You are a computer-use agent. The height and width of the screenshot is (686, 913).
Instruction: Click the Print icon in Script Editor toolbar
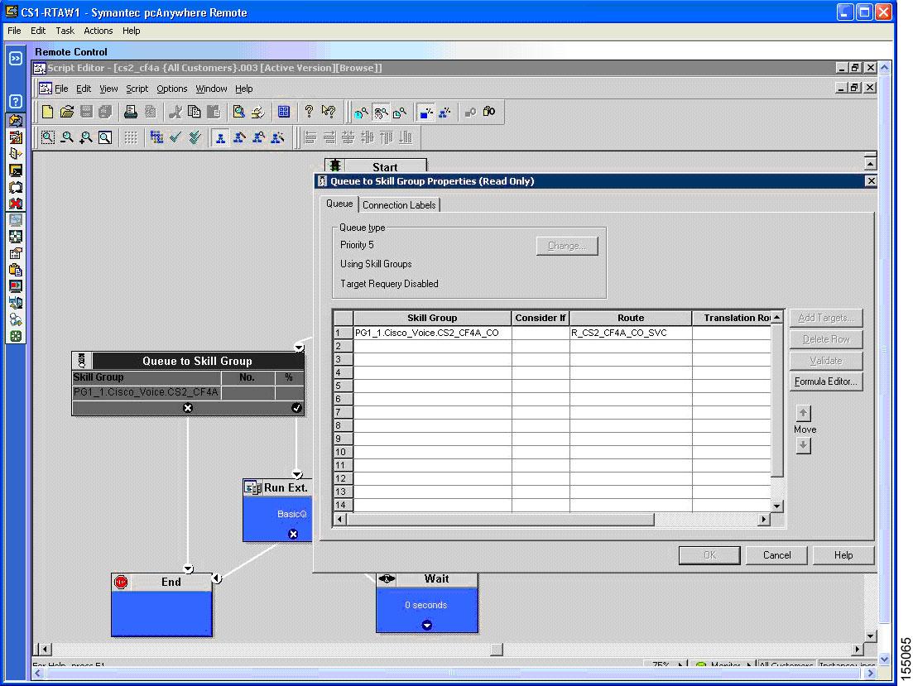[131, 112]
